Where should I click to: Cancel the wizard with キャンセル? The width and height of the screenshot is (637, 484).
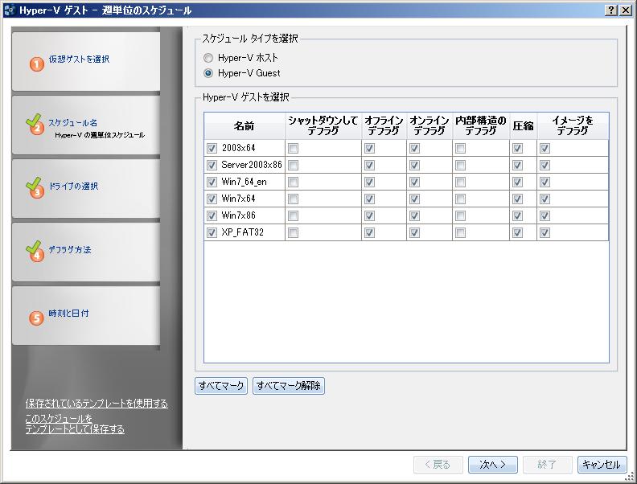pos(602,465)
